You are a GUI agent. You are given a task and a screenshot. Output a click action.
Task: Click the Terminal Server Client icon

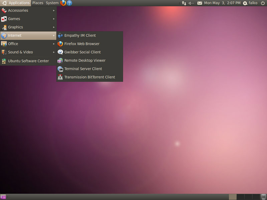[x=60, y=69]
